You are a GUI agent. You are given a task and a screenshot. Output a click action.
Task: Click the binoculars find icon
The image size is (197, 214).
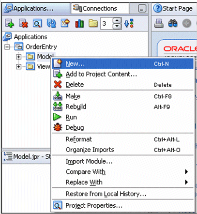[x=173, y=24]
